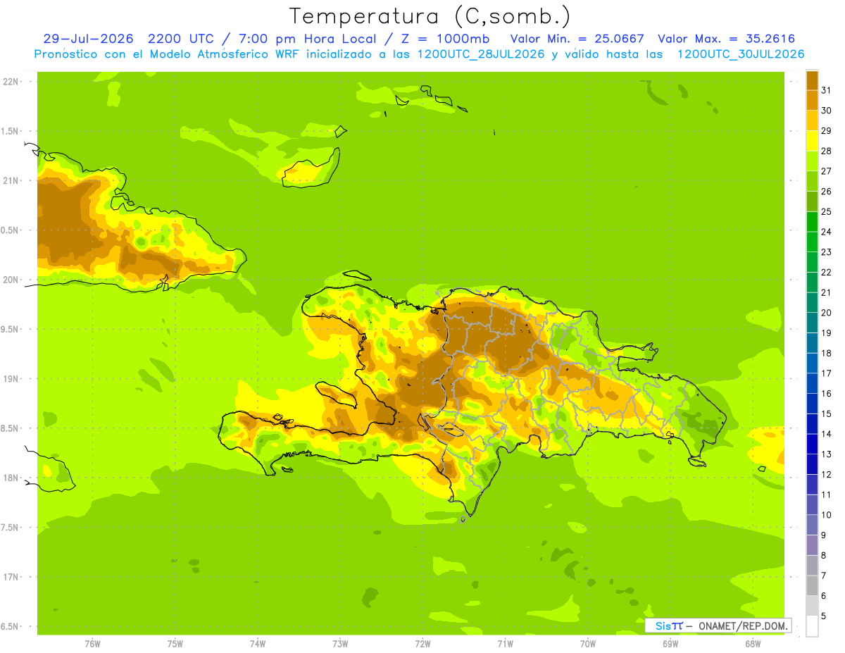845x653 pixels.
Task: Click the '71W' longitude axis label
Action: pyautogui.click(x=505, y=644)
